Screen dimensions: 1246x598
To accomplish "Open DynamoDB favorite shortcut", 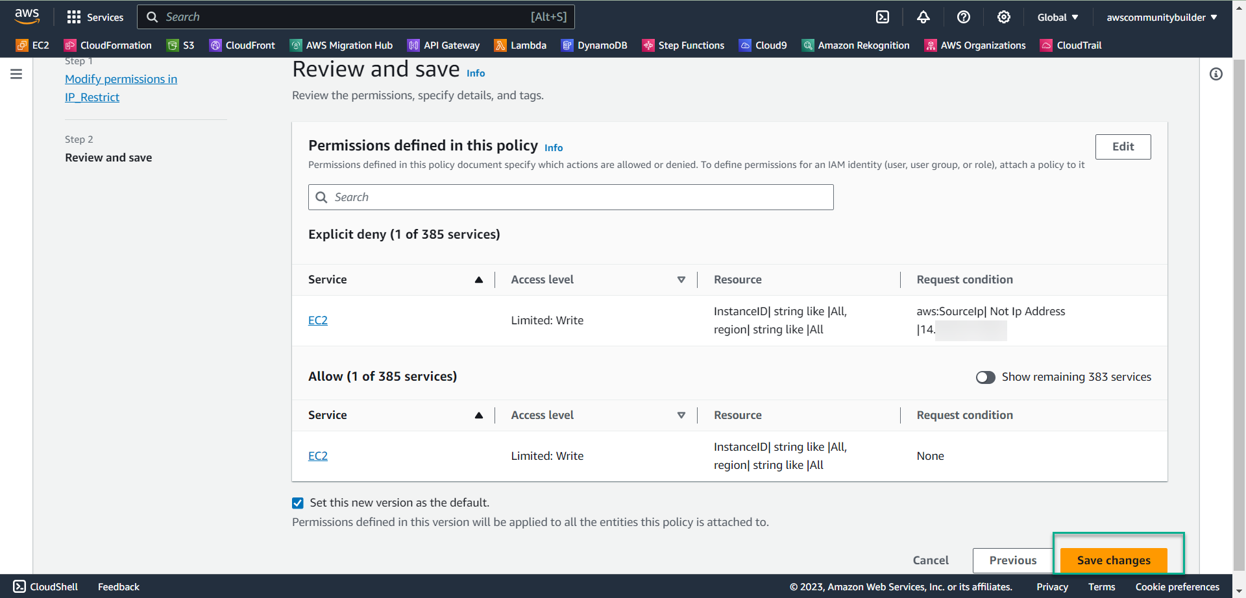I will 594,45.
